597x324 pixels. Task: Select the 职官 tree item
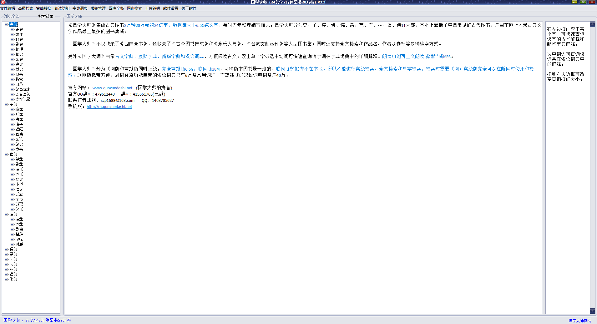point(19,79)
